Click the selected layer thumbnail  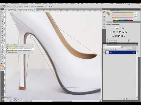point(107,52)
